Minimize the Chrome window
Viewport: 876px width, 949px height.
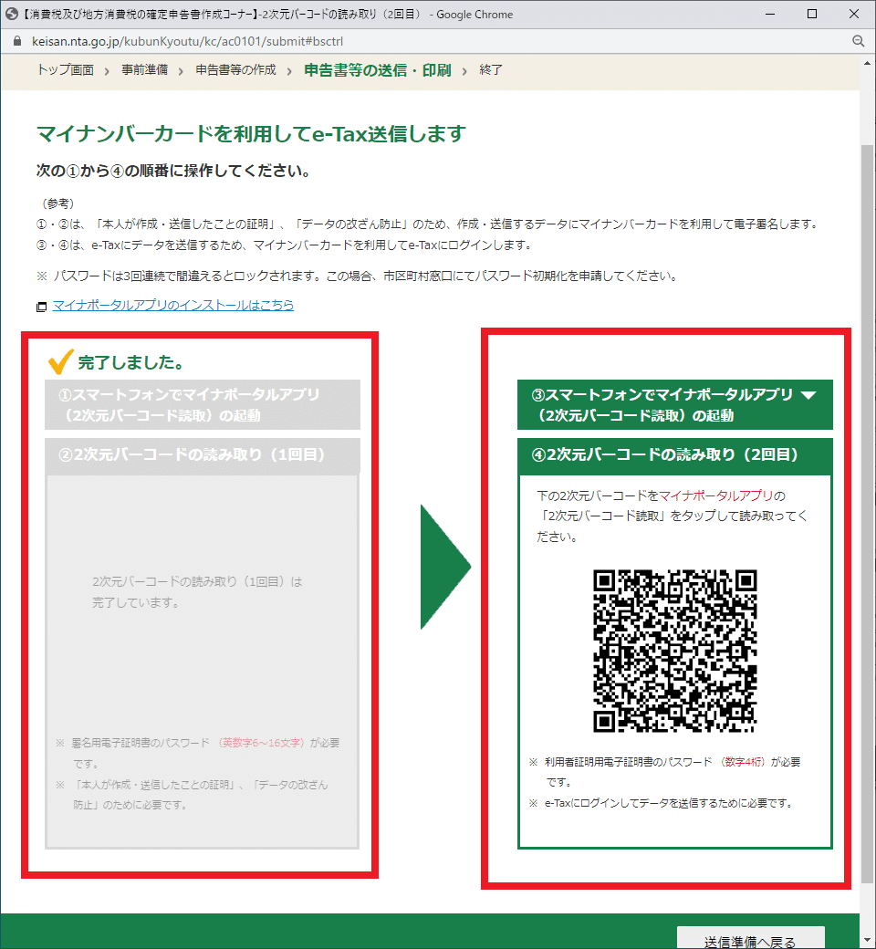point(770,14)
